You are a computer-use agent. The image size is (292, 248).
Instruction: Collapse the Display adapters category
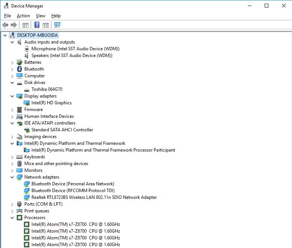(12, 96)
